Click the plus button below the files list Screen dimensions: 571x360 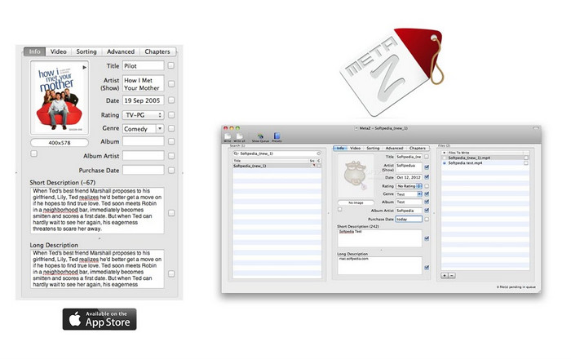[445, 275]
